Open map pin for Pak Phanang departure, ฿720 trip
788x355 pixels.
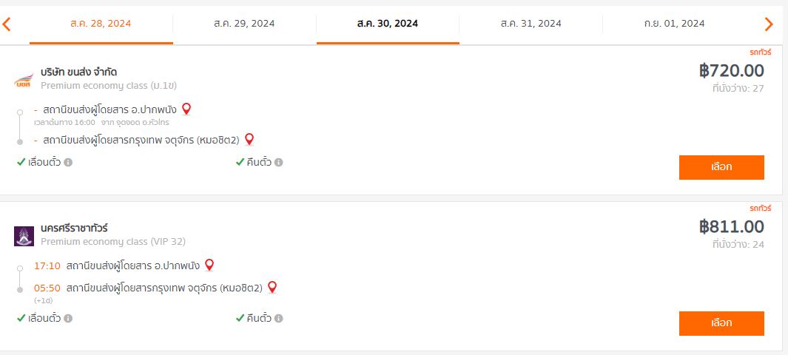click(x=186, y=109)
